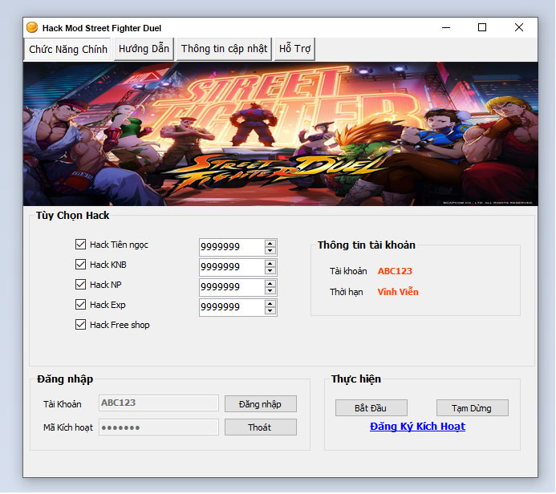Image resolution: width=556 pixels, height=494 pixels.
Task: Increase Hack KNB value with up arrow
Action: [x=270, y=263]
